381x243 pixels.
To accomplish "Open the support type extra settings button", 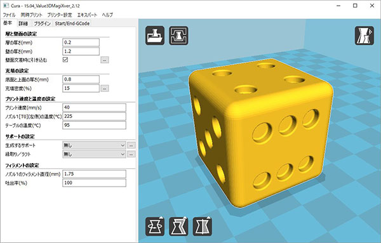I will tap(131, 145).
